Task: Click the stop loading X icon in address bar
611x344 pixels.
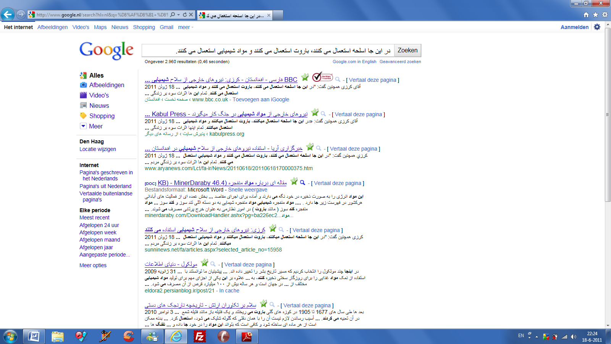Action: [191, 15]
